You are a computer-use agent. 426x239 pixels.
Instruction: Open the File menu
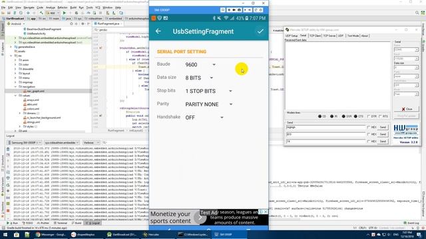[3, 7]
